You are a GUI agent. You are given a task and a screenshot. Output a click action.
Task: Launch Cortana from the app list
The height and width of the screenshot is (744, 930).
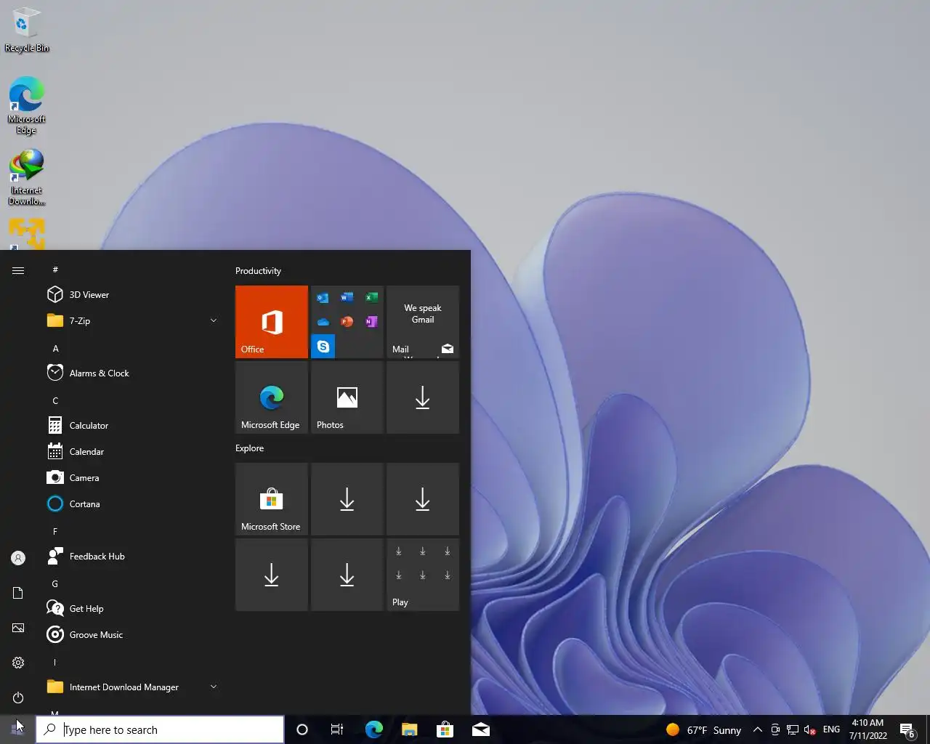131,504
